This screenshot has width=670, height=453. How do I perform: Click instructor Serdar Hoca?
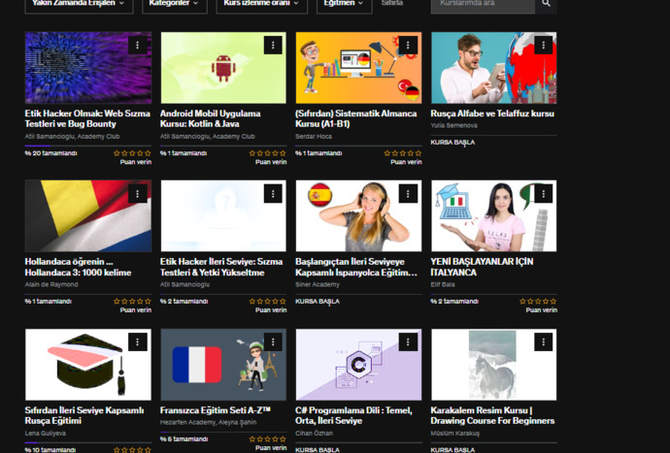(314, 136)
